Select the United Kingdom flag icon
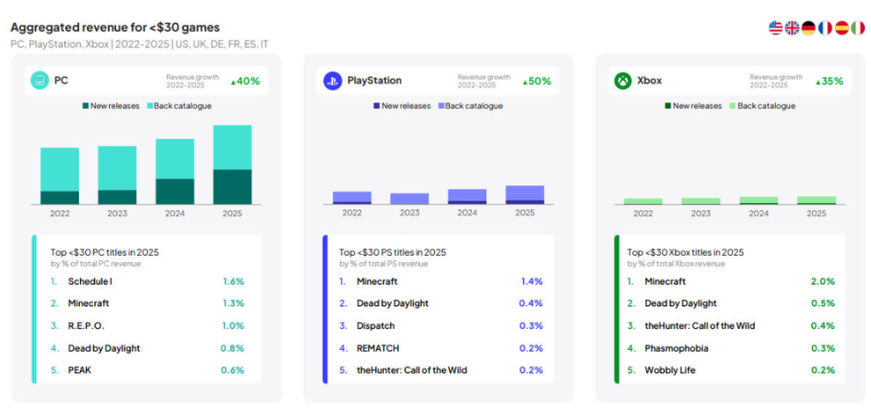The width and height of the screenshot is (871, 408). pos(792,28)
